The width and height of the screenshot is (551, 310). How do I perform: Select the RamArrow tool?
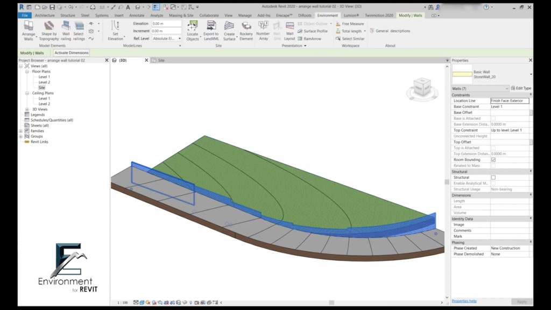309,39
